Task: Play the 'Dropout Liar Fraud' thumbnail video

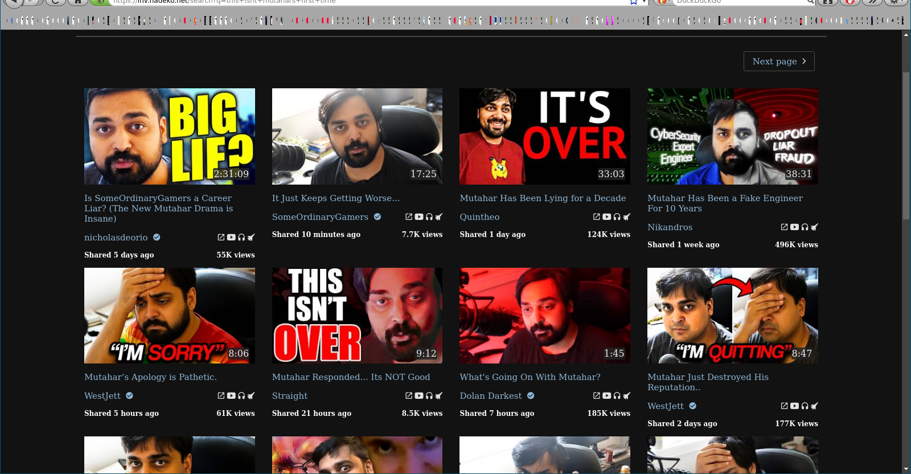Action: pyautogui.click(x=733, y=136)
